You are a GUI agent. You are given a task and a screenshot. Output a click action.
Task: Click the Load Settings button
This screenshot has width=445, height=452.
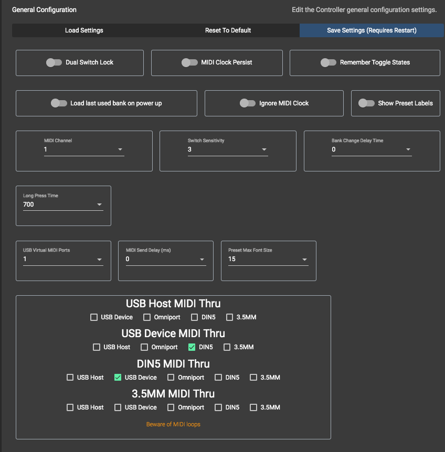(x=84, y=30)
